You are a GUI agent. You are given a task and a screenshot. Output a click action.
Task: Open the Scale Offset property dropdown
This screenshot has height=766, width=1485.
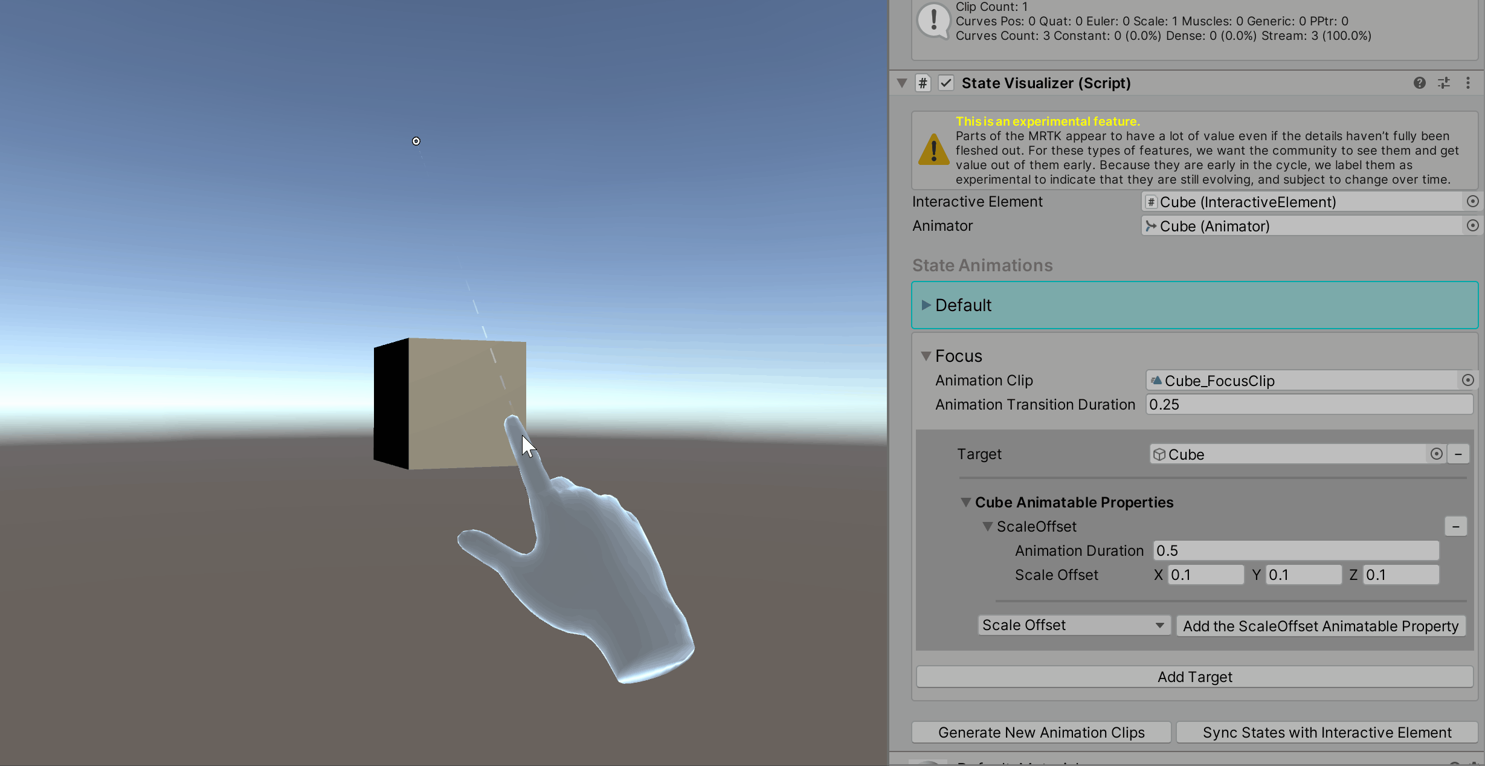coord(1072,624)
